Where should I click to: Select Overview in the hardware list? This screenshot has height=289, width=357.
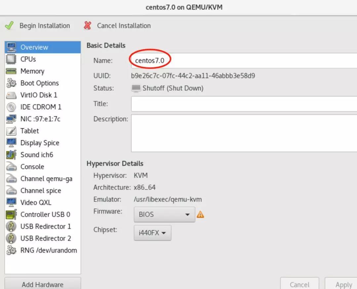[x=34, y=47]
